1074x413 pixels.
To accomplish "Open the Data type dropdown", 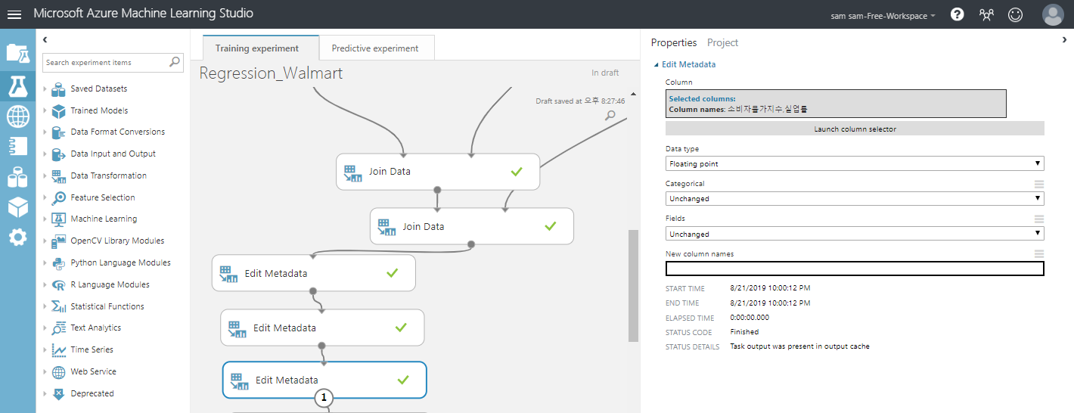I will (855, 163).
